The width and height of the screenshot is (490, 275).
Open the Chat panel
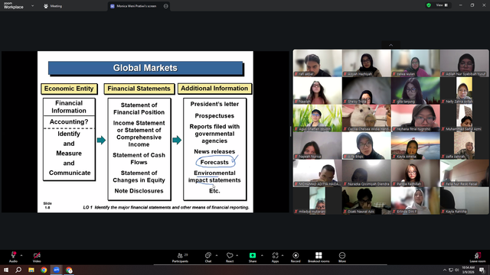[x=208, y=257]
